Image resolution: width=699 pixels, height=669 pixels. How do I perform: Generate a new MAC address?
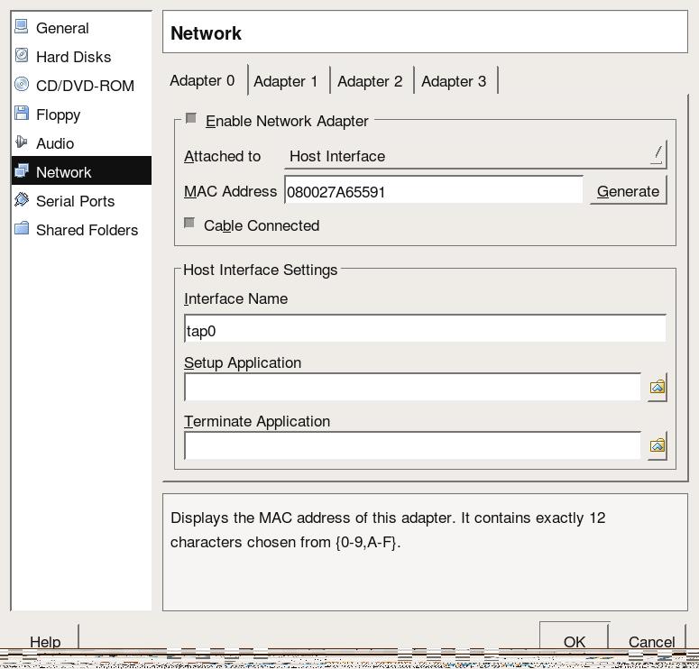point(628,191)
